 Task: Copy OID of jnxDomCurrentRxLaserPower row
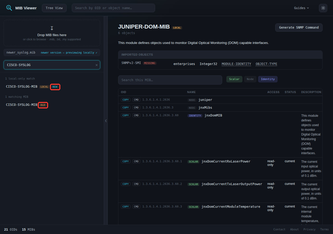pyautogui.click(x=126, y=161)
